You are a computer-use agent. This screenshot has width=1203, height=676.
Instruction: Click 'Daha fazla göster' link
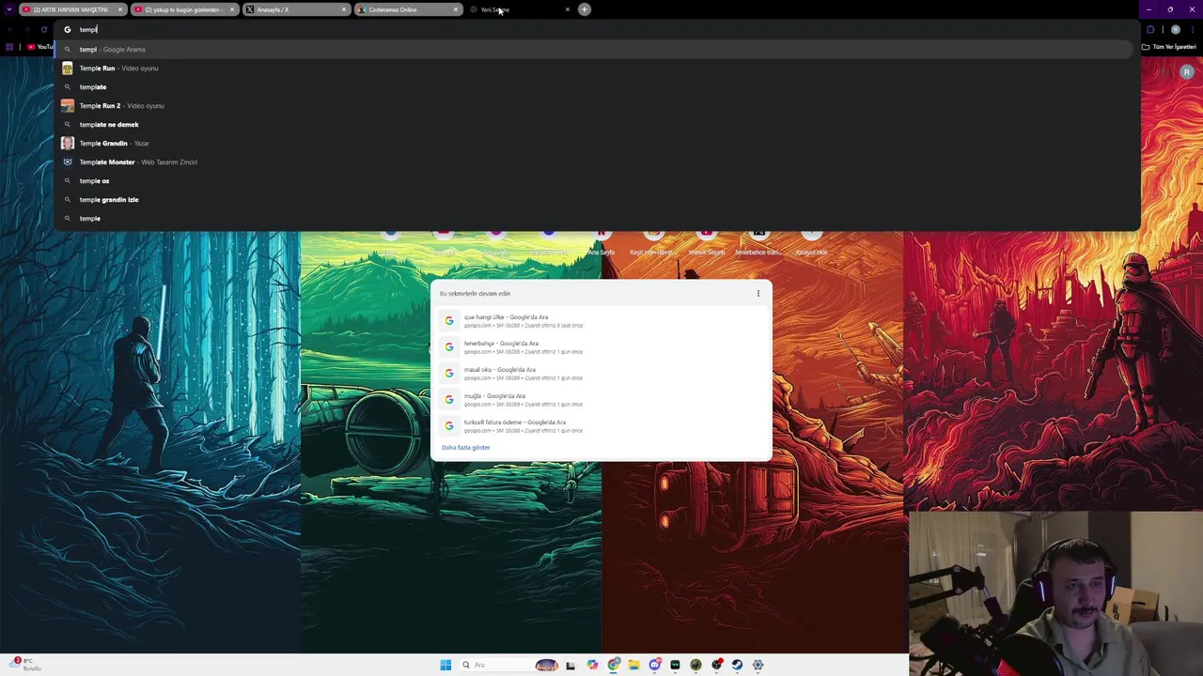[x=465, y=447]
